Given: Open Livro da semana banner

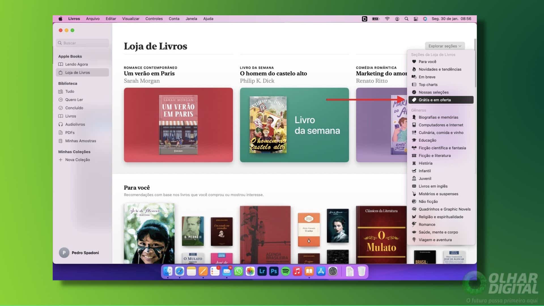Looking at the screenshot, I should pyautogui.click(x=294, y=125).
